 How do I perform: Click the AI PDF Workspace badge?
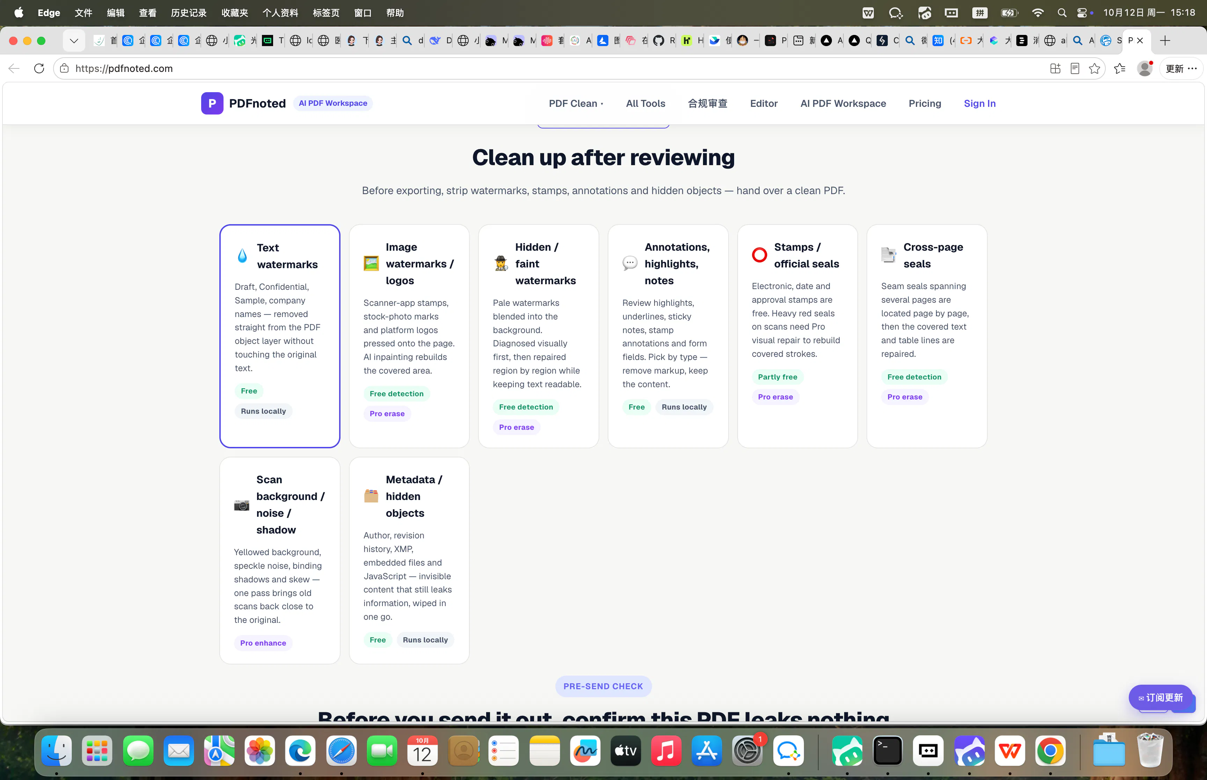click(333, 103)
